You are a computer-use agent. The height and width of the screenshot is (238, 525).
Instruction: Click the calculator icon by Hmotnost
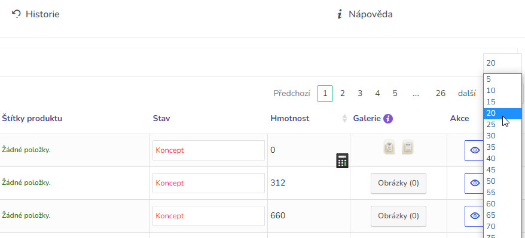[x=342, y=160]
